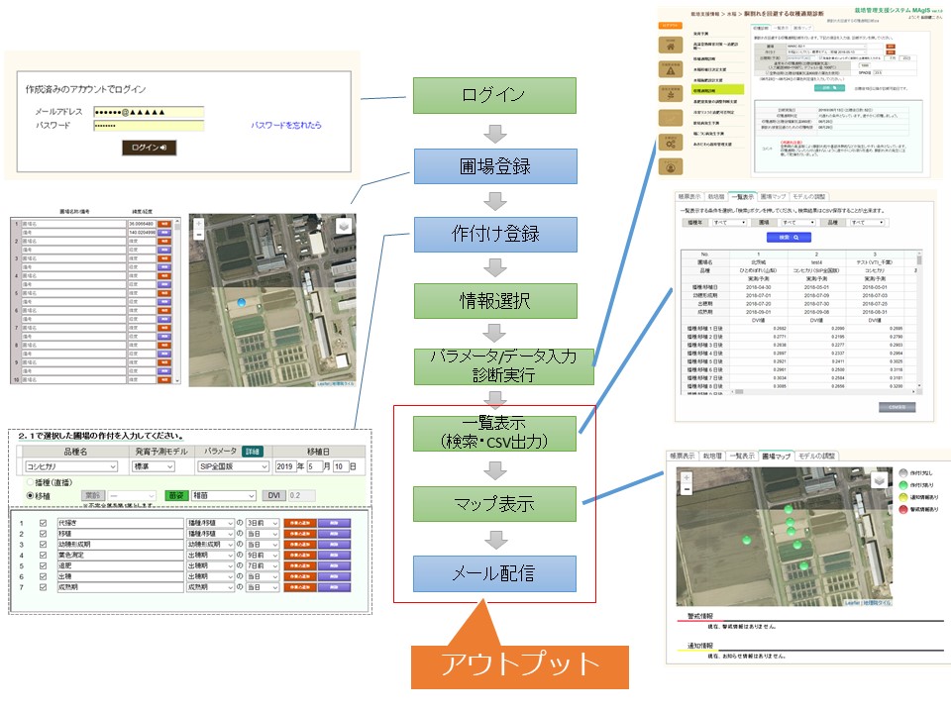Viewport: 951px width, 713px height.
Task: Click the メールアドレス input field
Action: (149, 112)
